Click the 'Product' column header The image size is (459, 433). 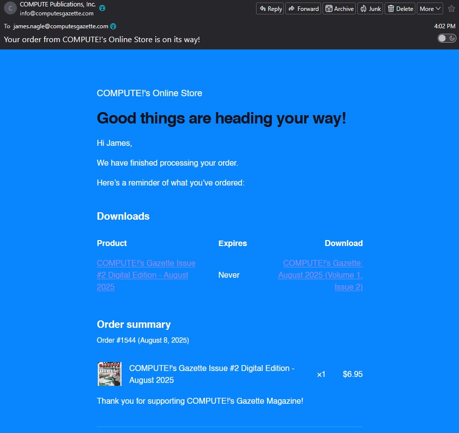[112, 243]
